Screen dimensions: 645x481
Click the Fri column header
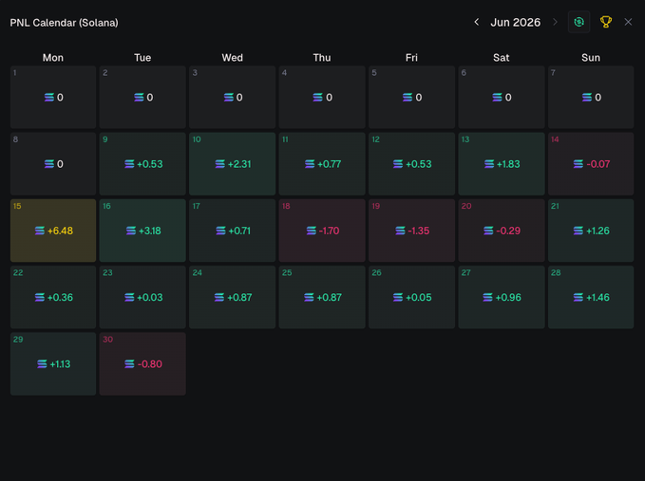click(x=411, y=58)
